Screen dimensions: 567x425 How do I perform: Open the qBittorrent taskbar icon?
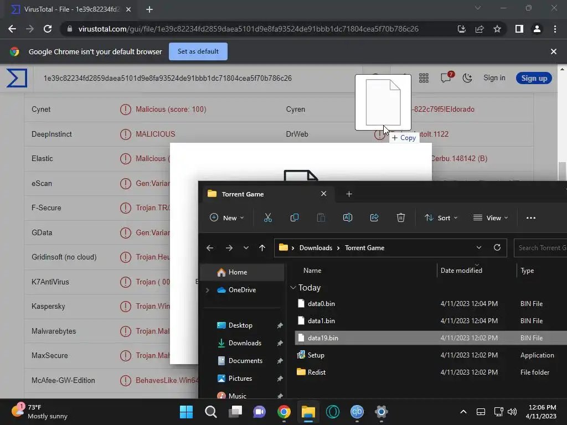[357, 412]
